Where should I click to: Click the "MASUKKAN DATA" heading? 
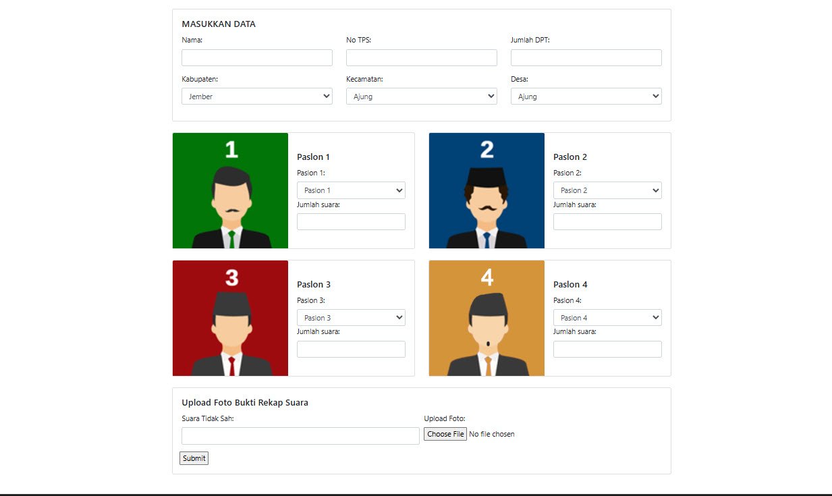click(x=219, y=24)
